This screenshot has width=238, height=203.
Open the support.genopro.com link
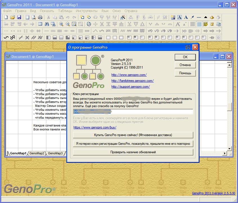click(x=131, y=87)
